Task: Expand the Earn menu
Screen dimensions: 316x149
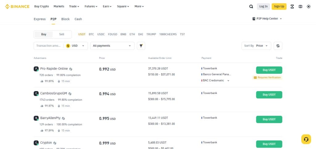Action: 107,6
